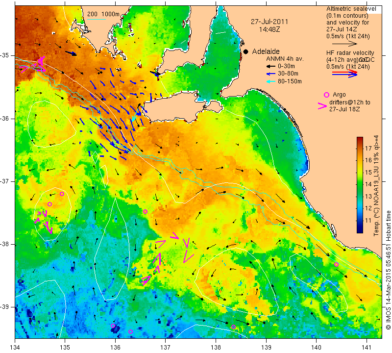Image resolution: width=392 pixels, height=353 pixels.
Task: Click the colorbar tick label '15'
Action: [x=368, y=173]
